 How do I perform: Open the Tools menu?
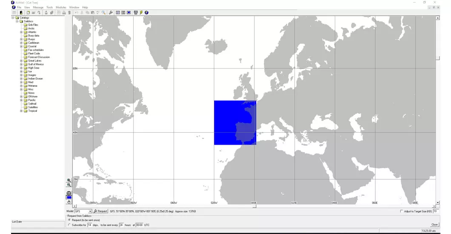click(x=49, y=7)
